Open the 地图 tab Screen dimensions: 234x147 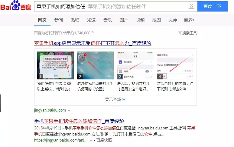pyautogui.click(x=157, y=20)
